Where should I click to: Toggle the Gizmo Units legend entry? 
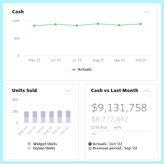click(x=41, y=148)
